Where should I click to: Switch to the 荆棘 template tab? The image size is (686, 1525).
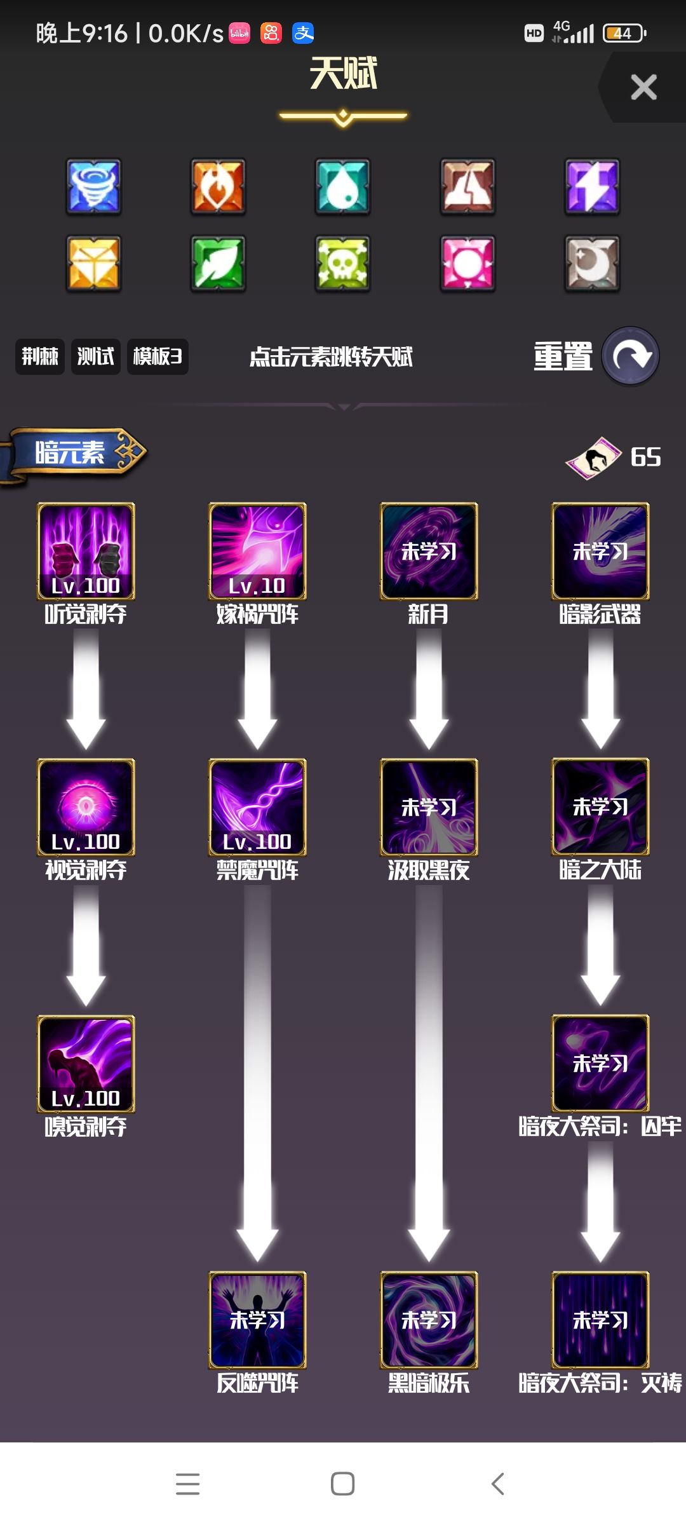point(40,356)
